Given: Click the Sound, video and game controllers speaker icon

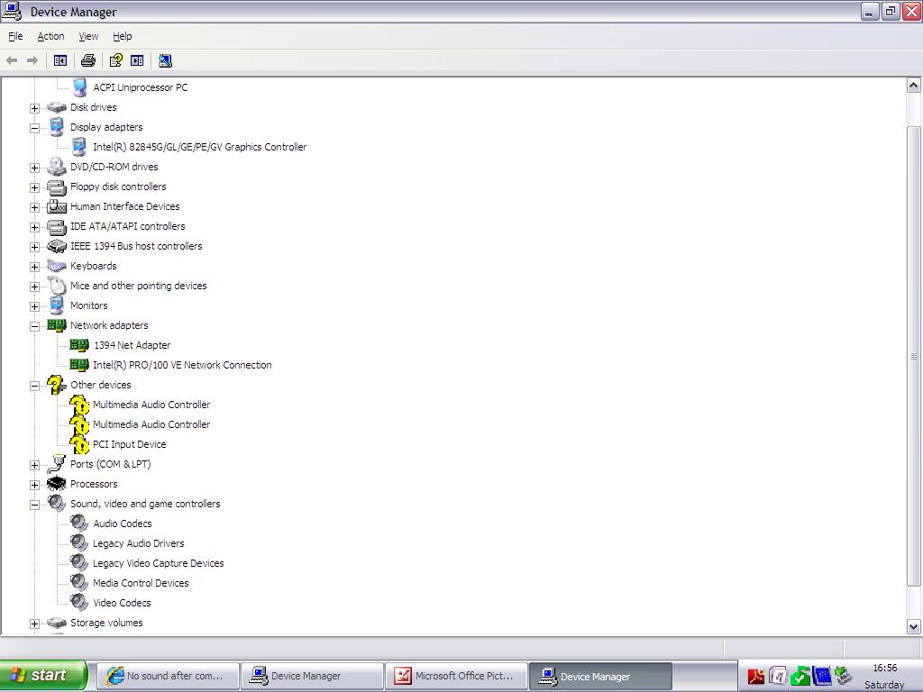Looking at the screenshot, I should [x=57, y=504].
